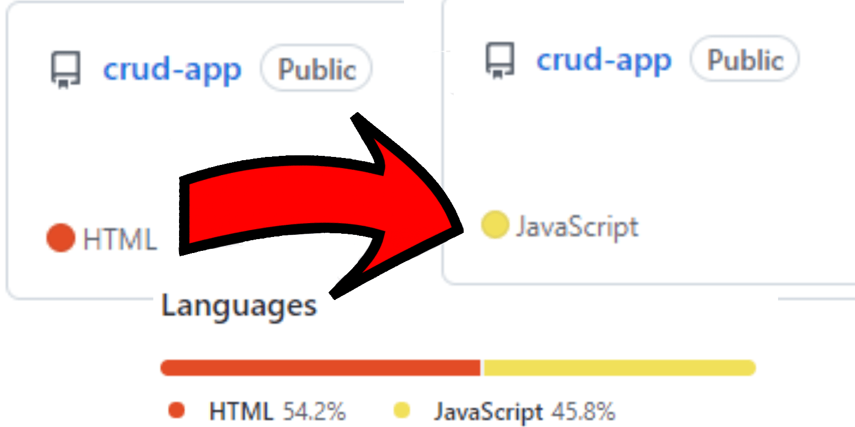Click the Languages section heading

click(239, 306)
